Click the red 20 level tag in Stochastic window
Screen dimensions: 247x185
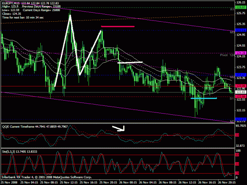coord(237,174)
